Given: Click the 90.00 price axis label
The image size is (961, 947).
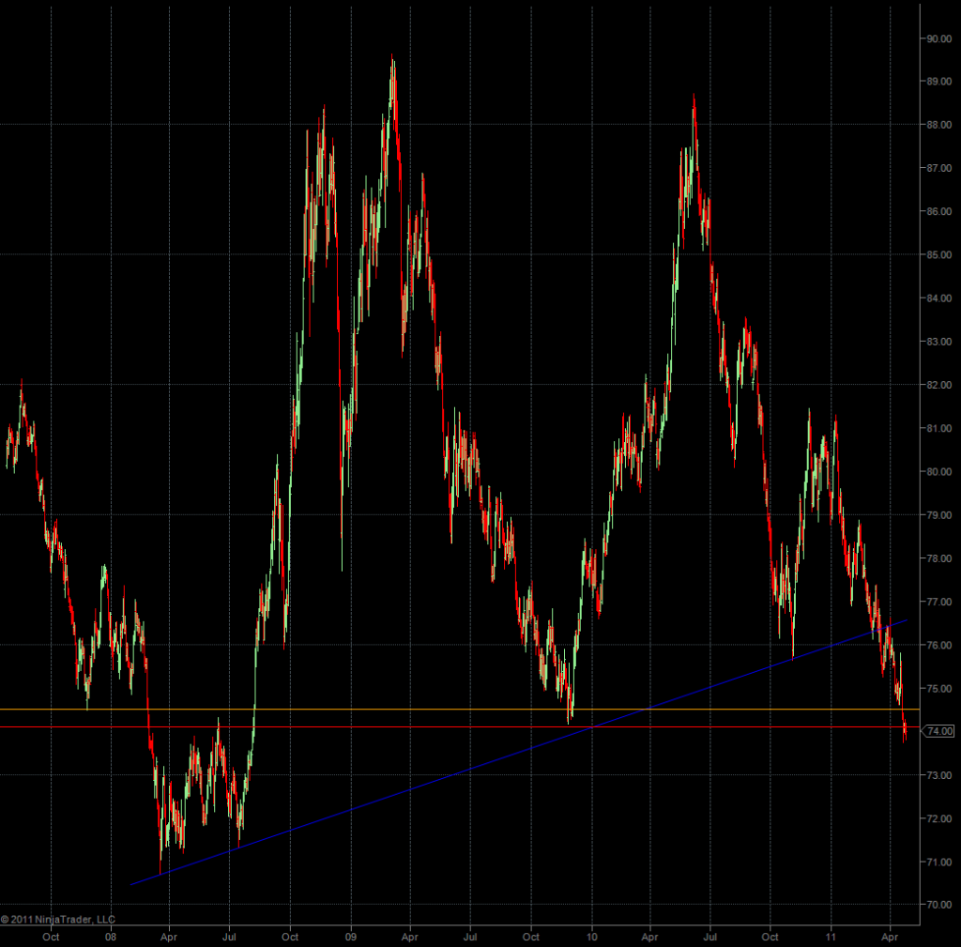Looking at the screenshot, I should tap(939, 38).
